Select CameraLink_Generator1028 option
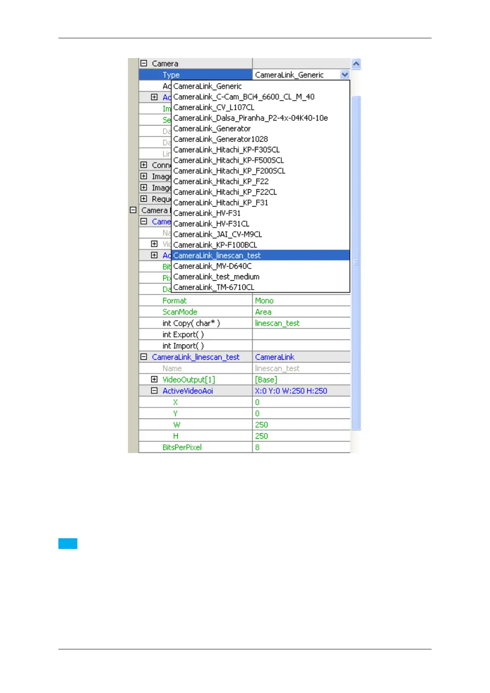 (260, 139)
